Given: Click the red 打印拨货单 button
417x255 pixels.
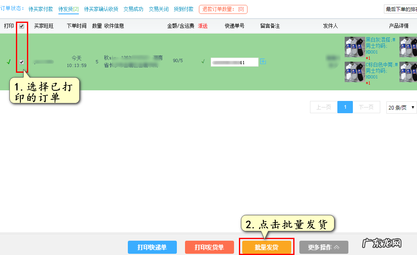Looking at the screenshot, I should (209, 247).
